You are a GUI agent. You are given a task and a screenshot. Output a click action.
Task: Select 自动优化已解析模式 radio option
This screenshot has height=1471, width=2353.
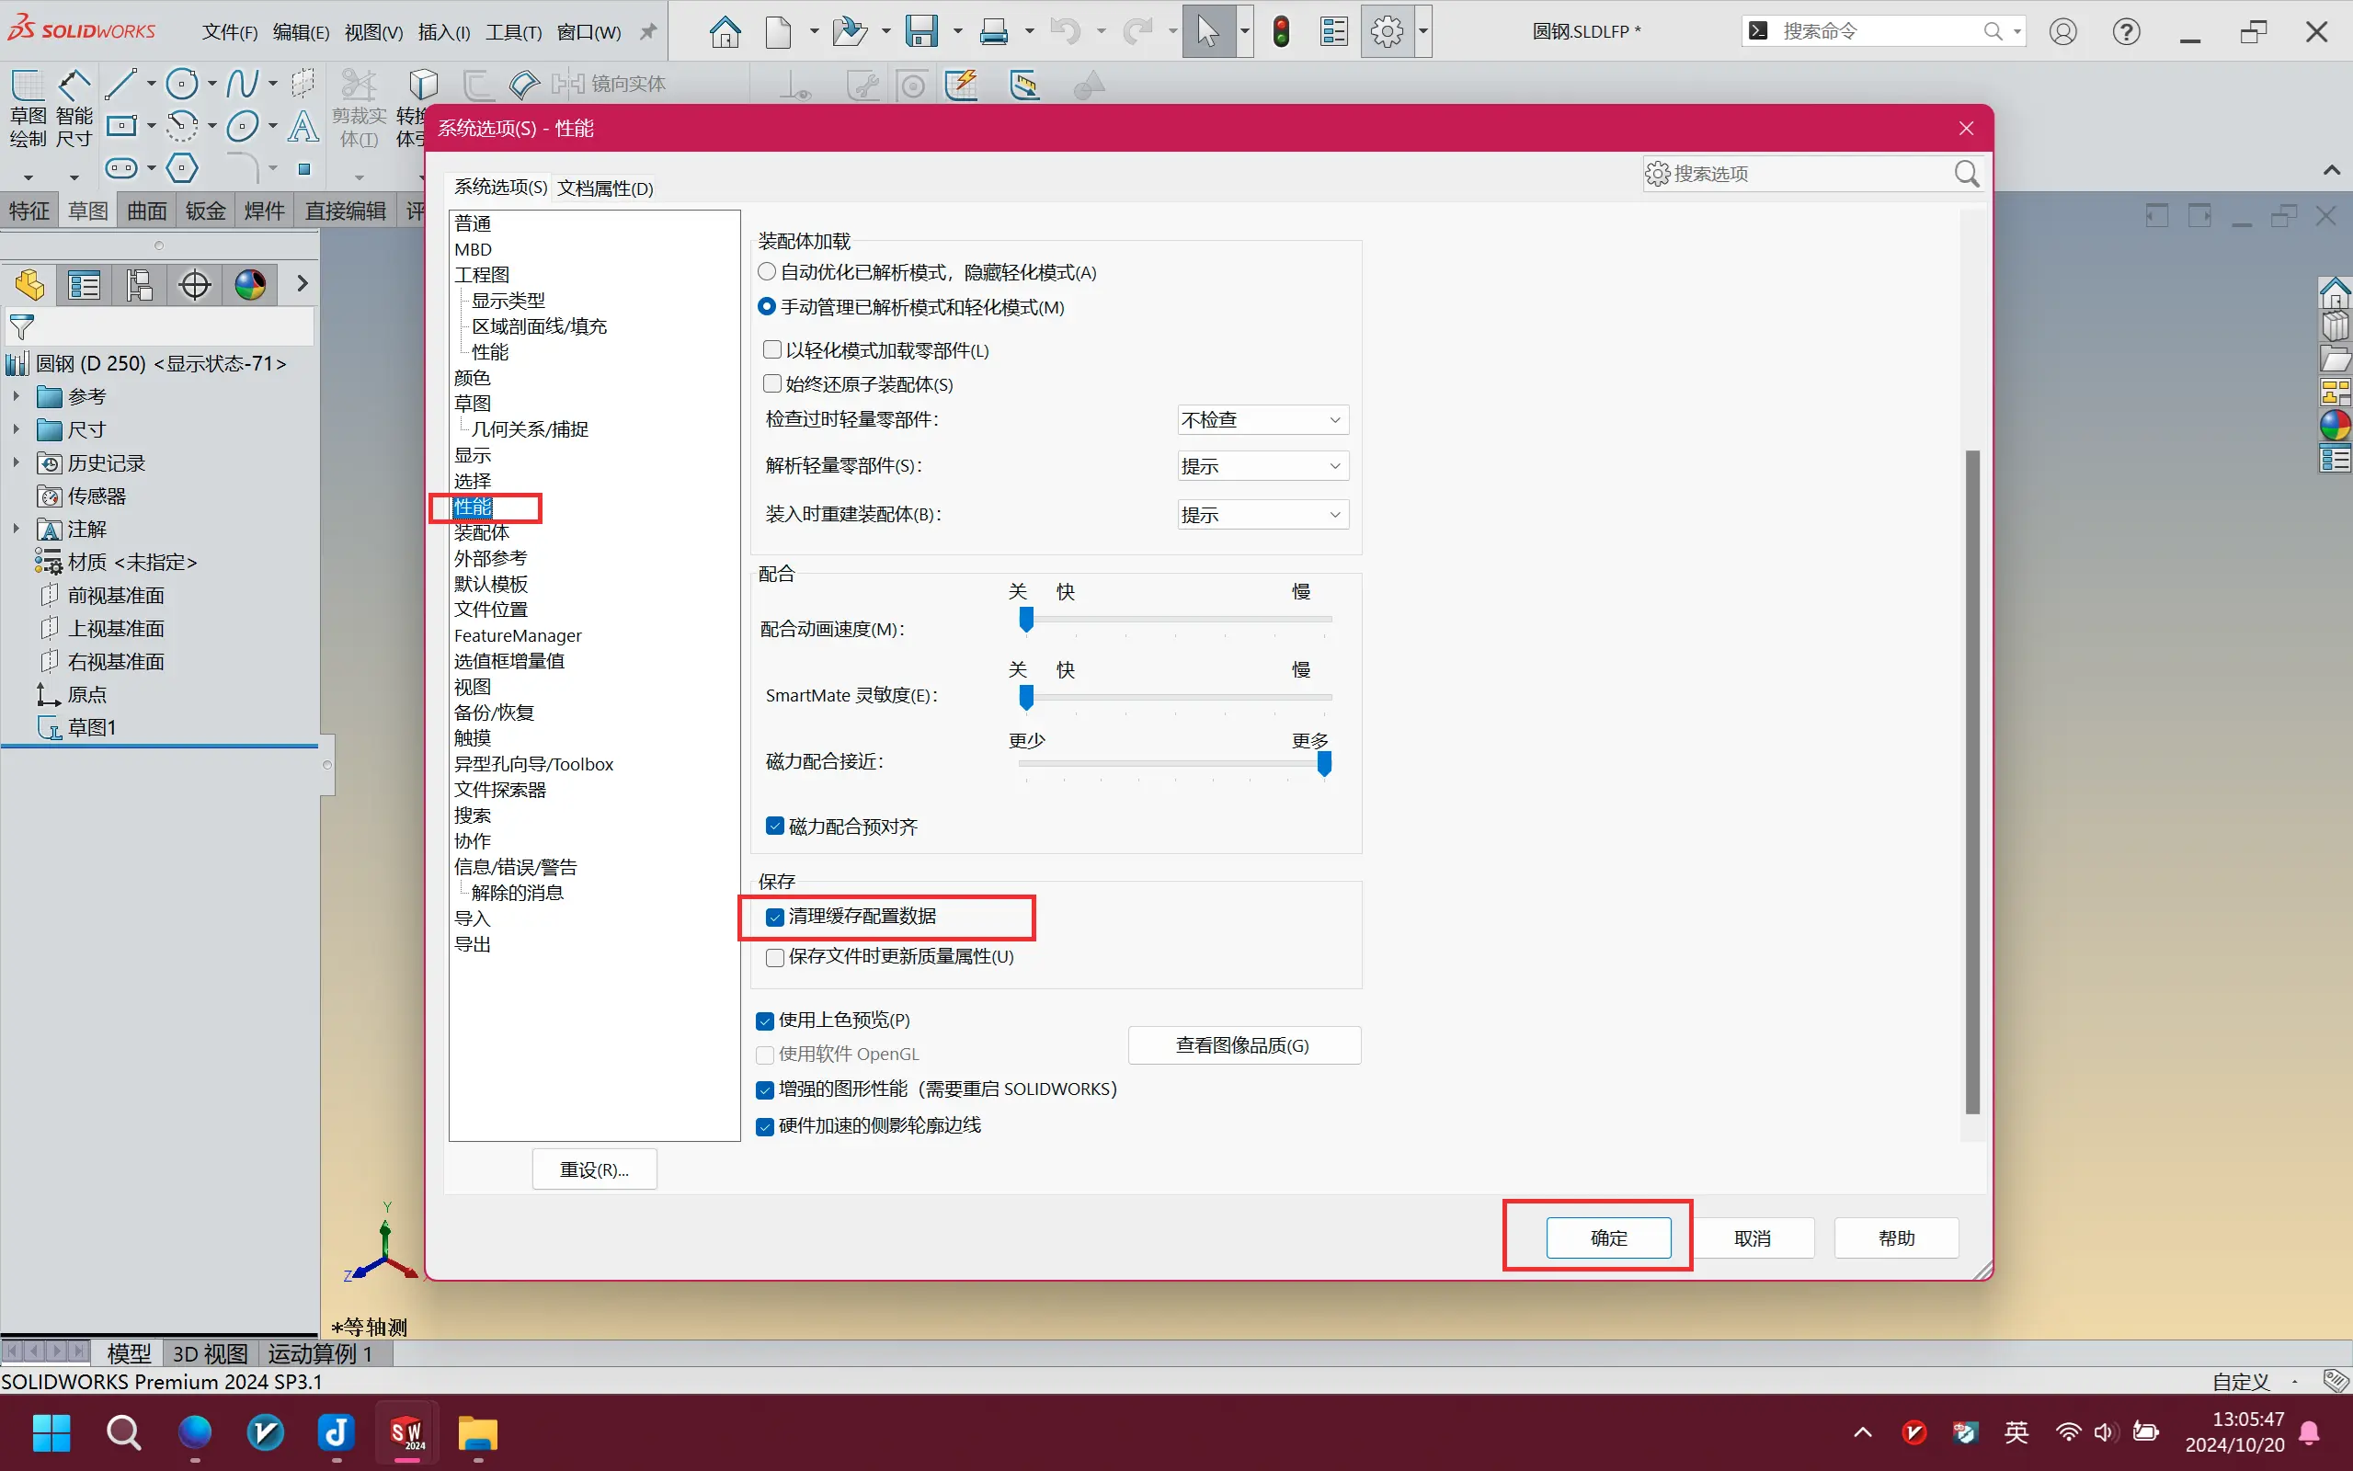click(x=767, y=272)
